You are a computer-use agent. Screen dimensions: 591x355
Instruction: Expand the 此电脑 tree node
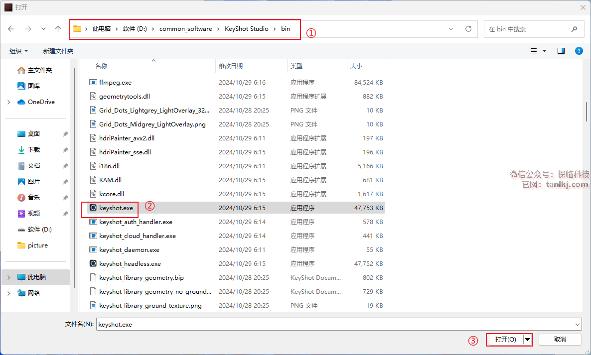[x=9, y=277]
